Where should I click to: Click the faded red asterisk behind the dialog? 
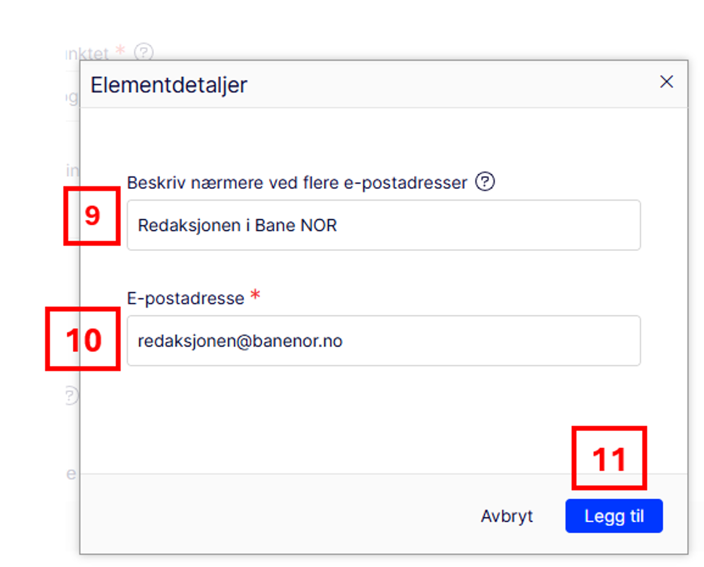[120, 51]
